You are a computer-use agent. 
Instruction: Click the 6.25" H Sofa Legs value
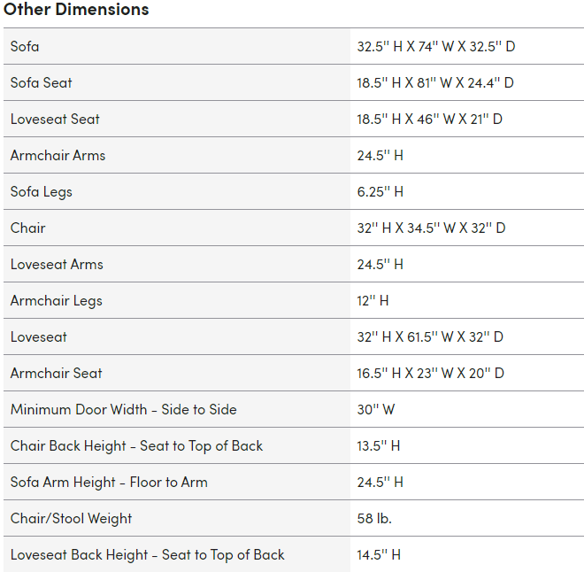pyautogui.click(x=380, y=192)
